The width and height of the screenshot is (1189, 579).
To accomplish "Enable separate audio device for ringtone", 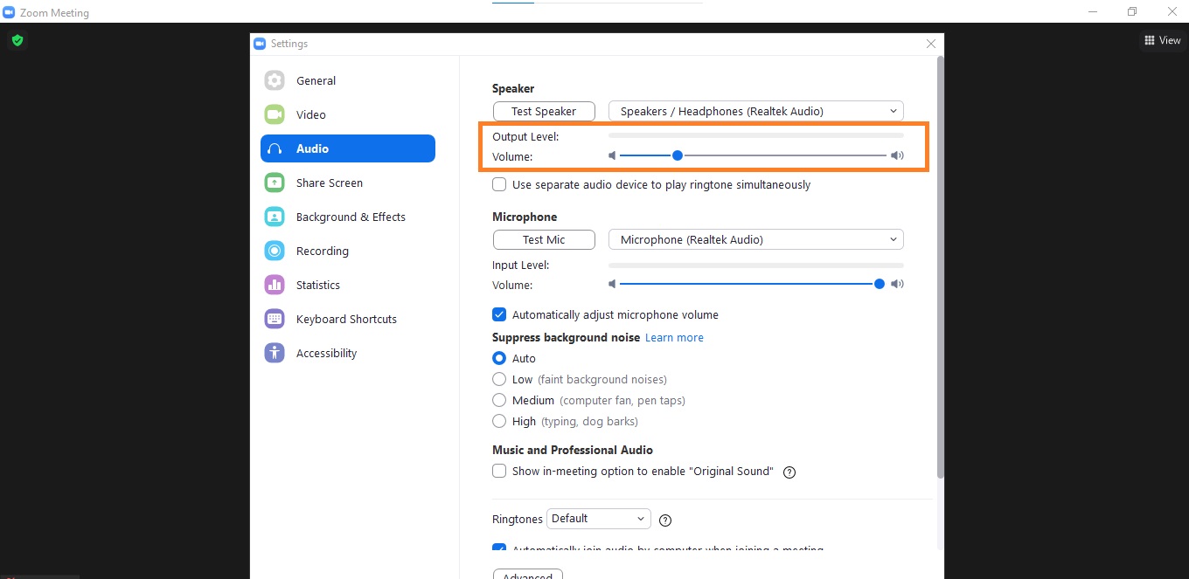I will pos(499,184).
